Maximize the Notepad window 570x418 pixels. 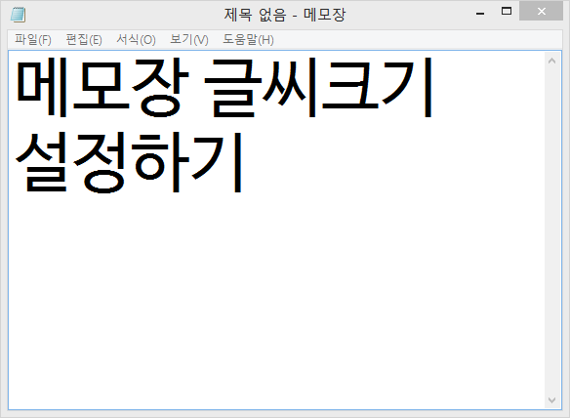tap(507, 12)
